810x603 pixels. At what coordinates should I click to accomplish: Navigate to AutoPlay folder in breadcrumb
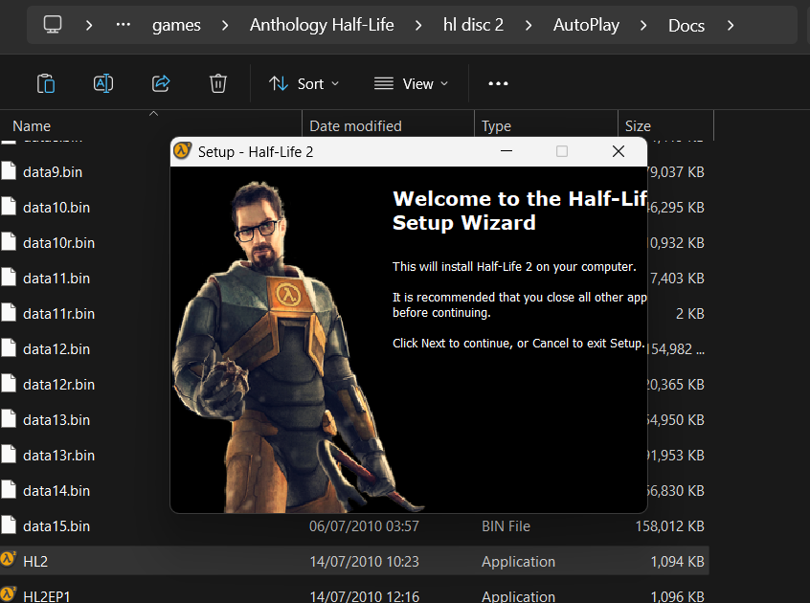pyautogui.click(x=586, y=25)
